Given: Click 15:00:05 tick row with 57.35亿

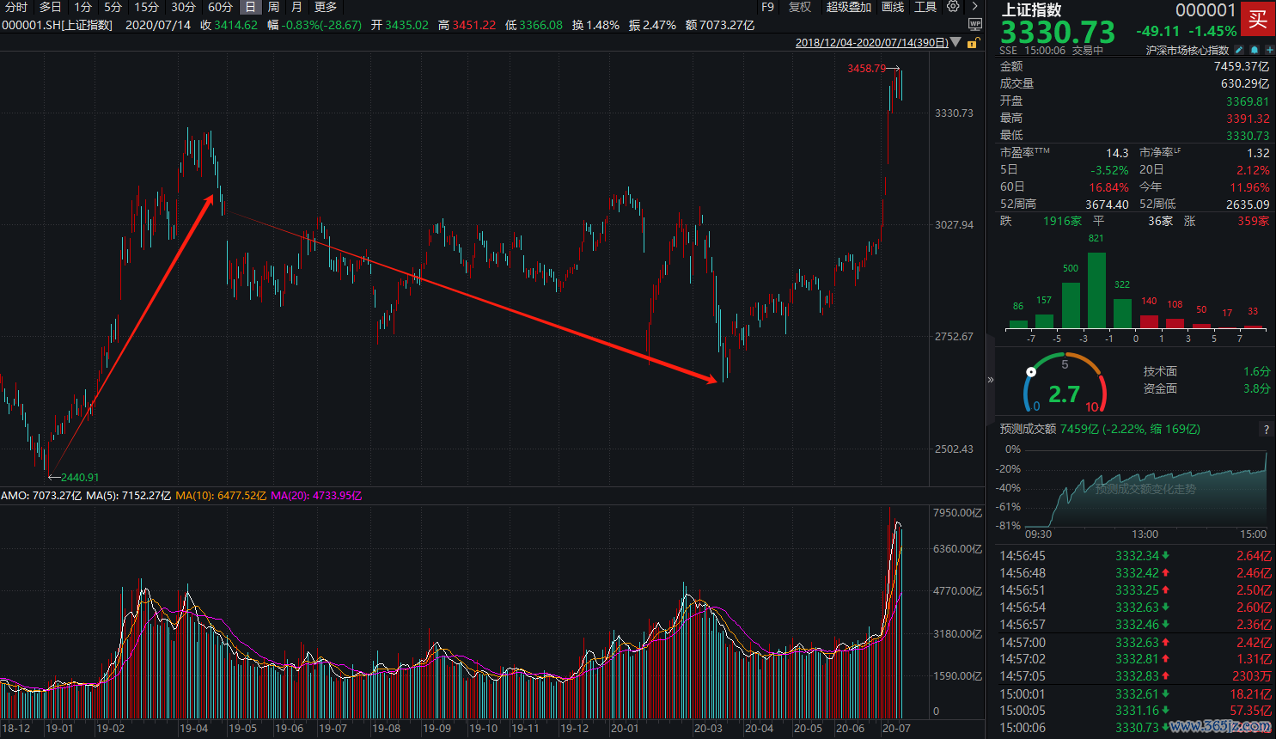Looking at the screenshot, I should (x=1134, y=711).
